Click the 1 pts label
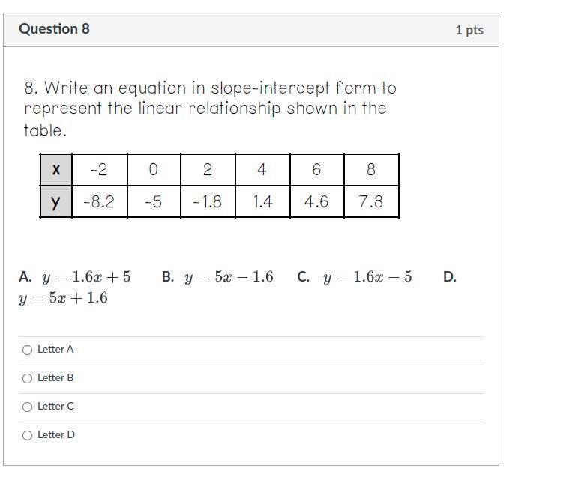Screen dimensions: 572x483 point(469,30)
